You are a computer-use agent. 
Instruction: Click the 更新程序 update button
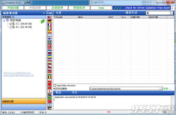(79, 8)
